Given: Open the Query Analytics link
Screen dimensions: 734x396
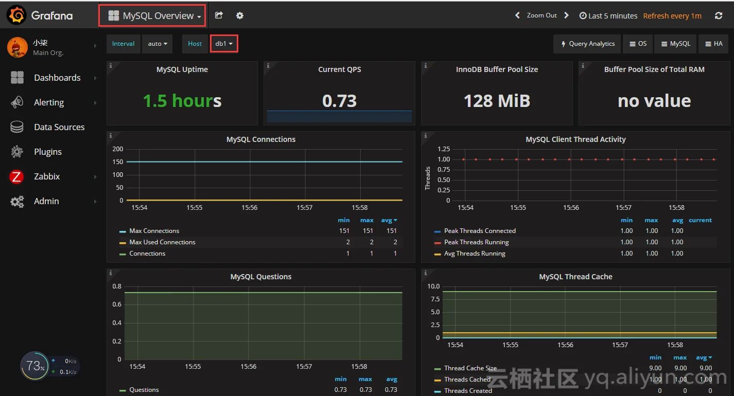Looking at the screenshot, I should (x=587, y=44).
